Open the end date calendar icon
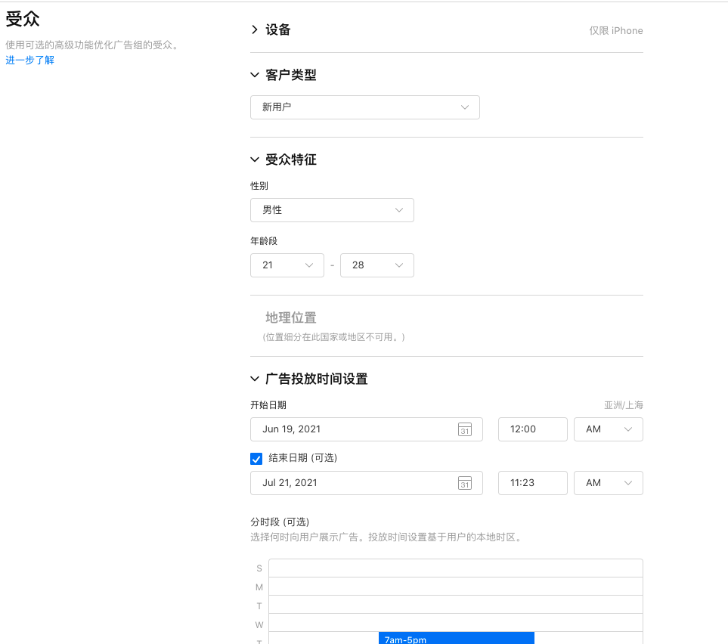 [x=465, y=483]
